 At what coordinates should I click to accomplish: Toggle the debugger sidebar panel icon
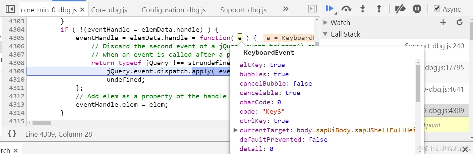click(312, 9)
